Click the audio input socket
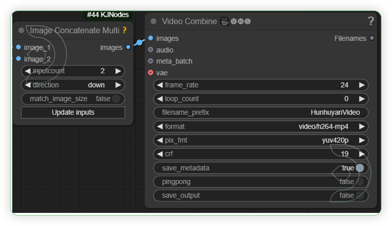 pos(150,49)
